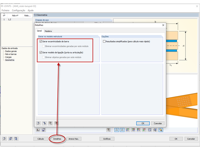The height and width of the screenshot is (150, 200).
Task: Open the library book icon below Detalhes dialog
Action: pos(38,130)
